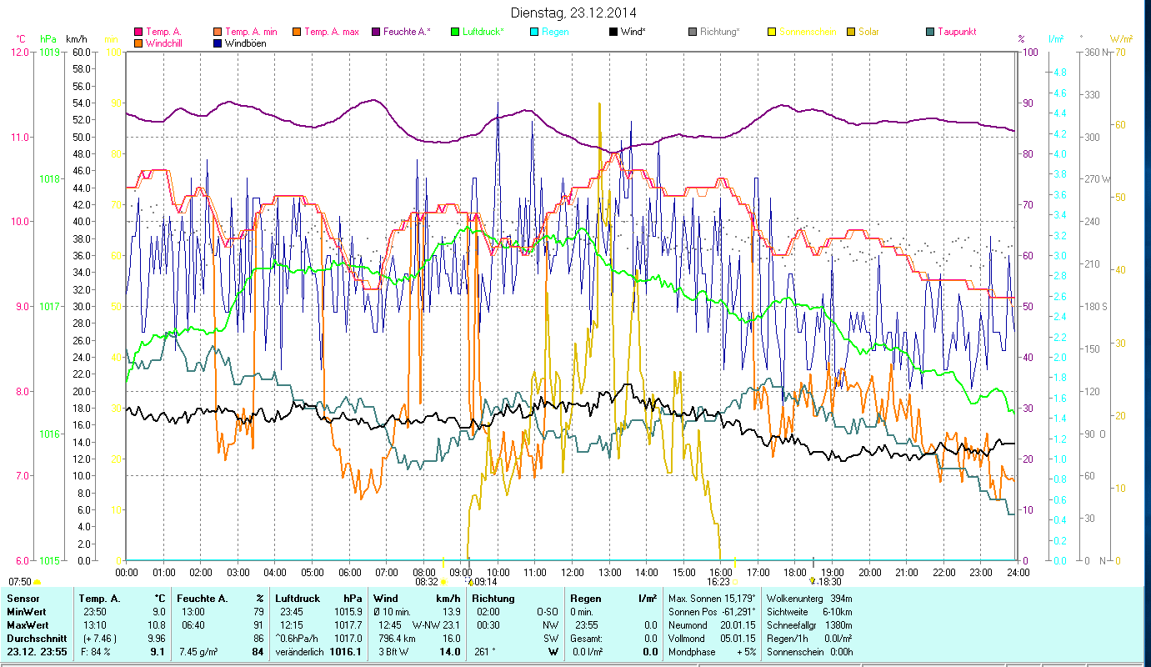Click the Temp. A. column header in stats table

(x=99, y=599)
